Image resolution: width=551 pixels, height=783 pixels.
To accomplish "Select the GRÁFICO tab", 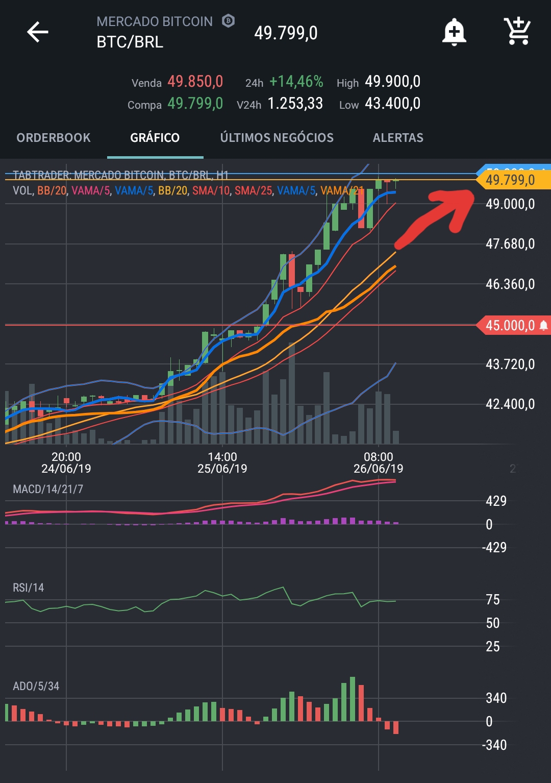I will tap(155, 138).
